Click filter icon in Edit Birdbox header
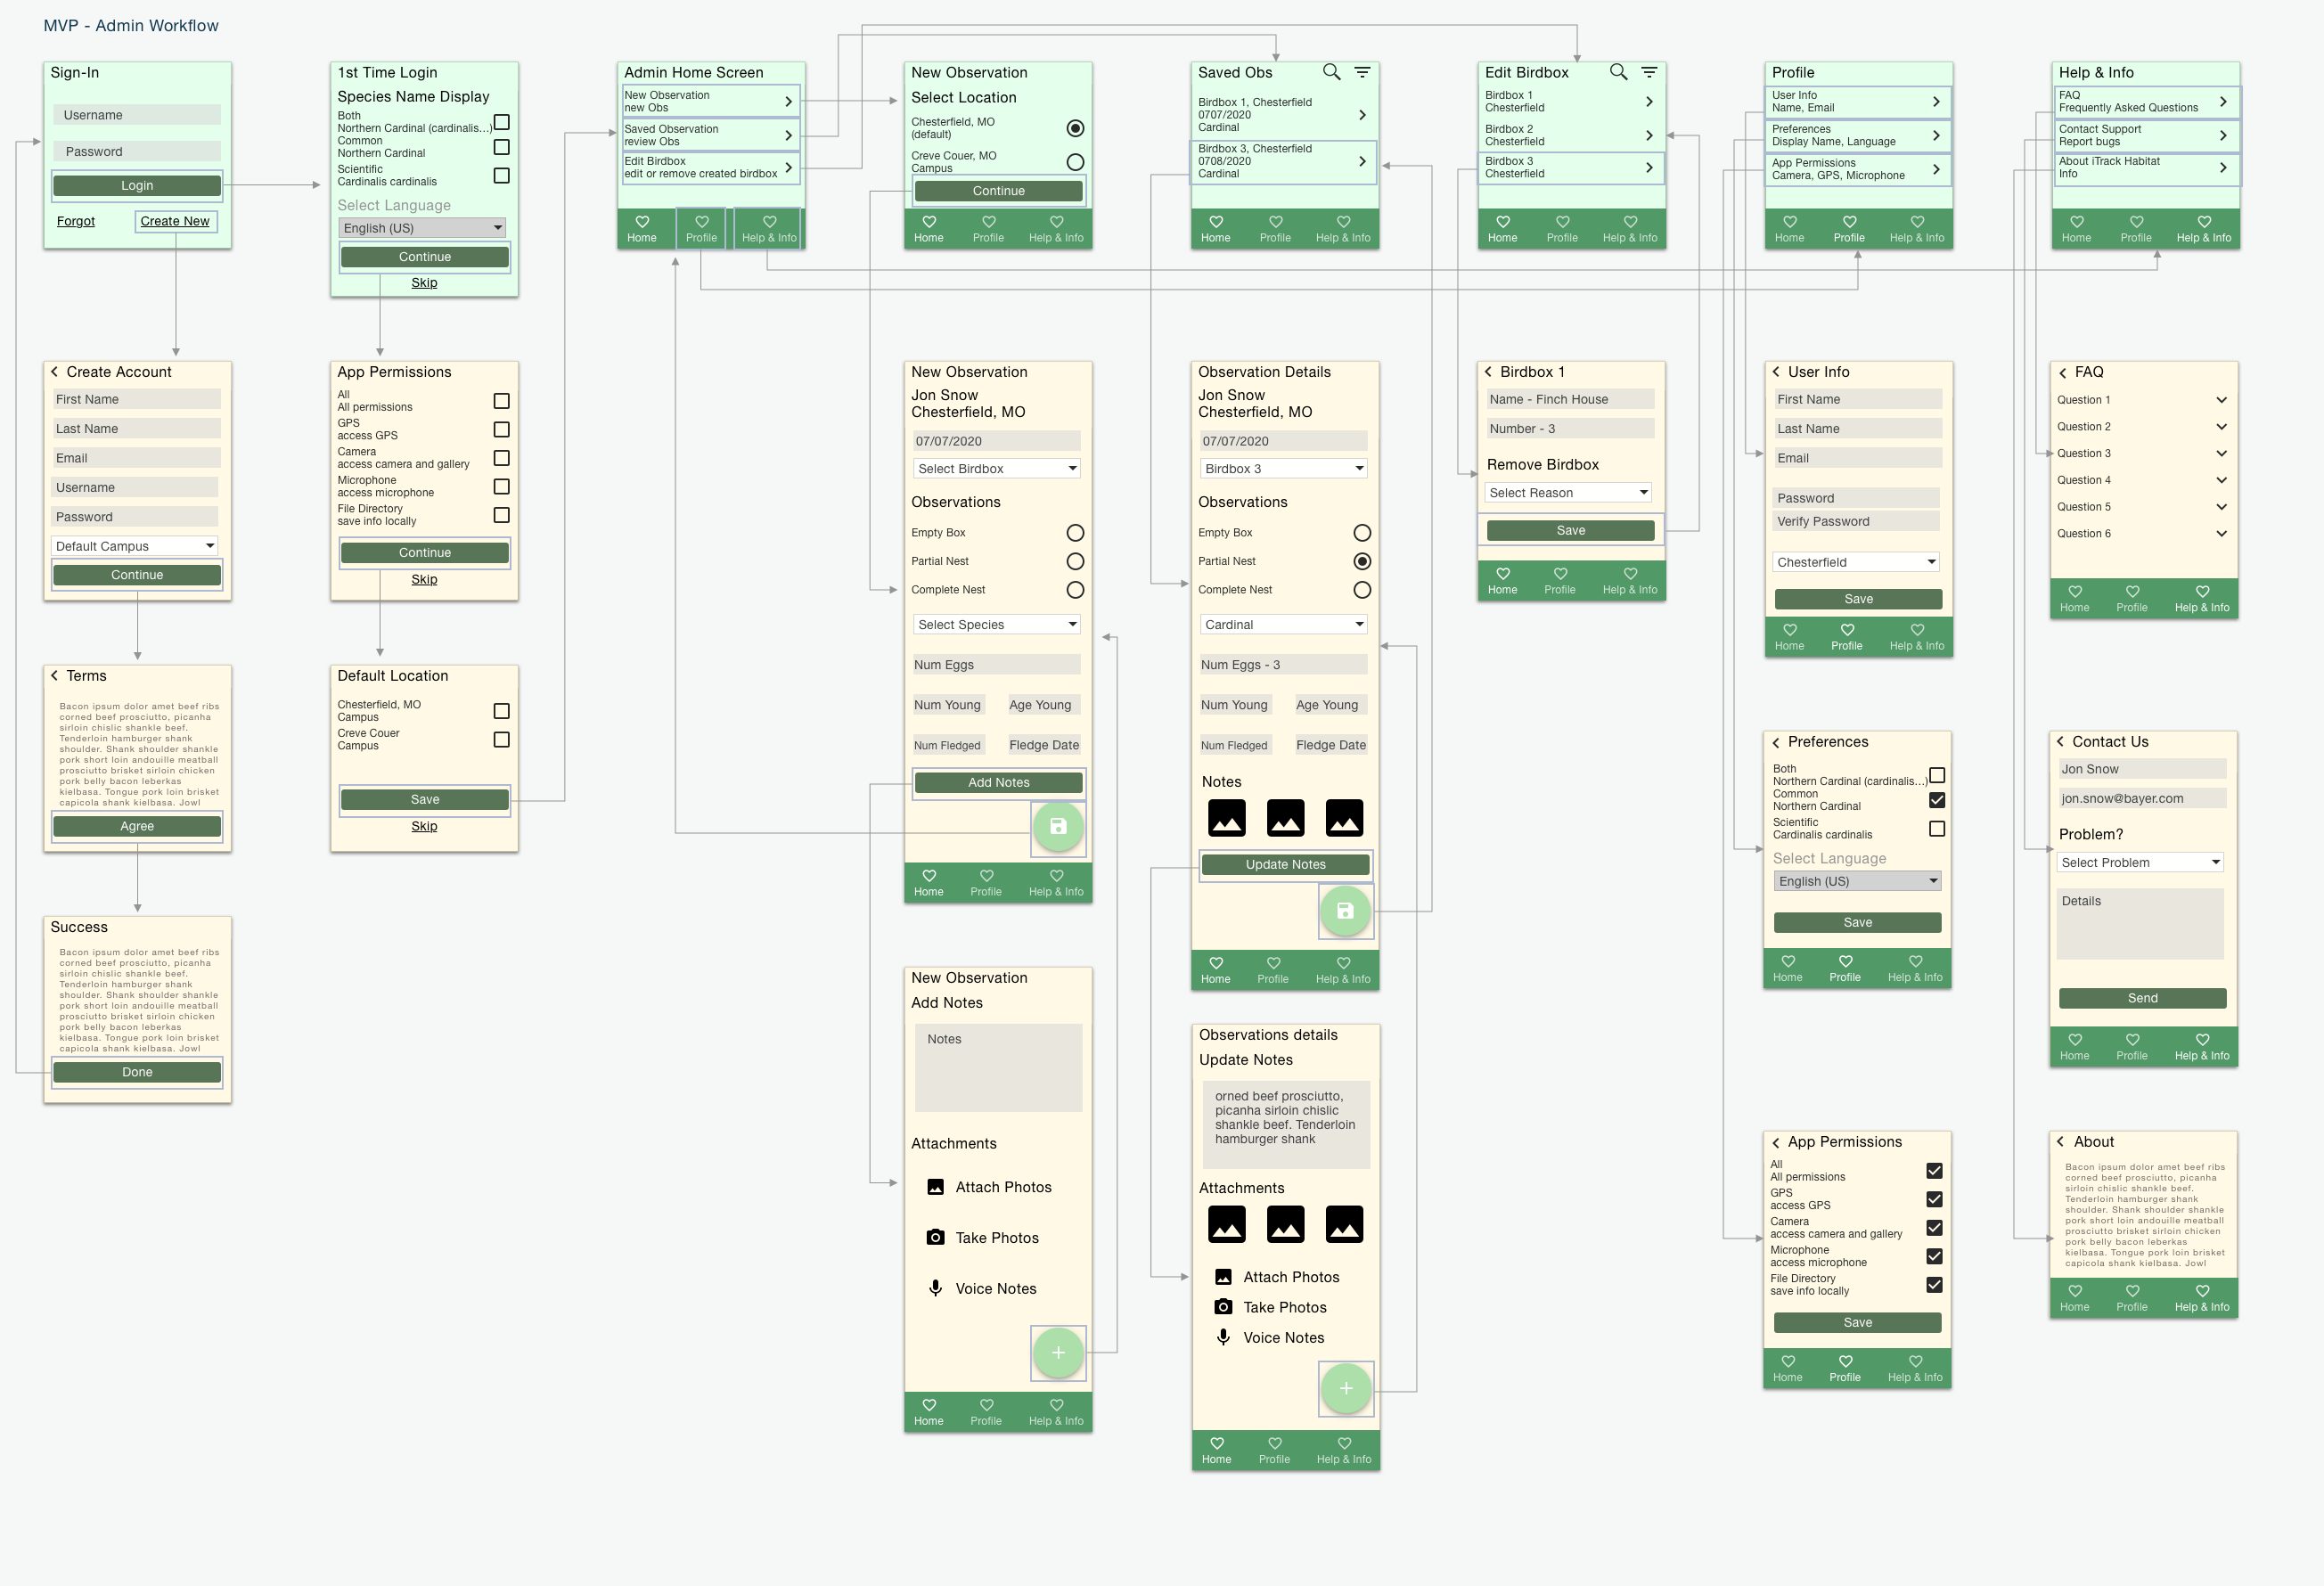Viewport: 2324px width, 1586px height. pyautogui.click(x=1649, y=72)
